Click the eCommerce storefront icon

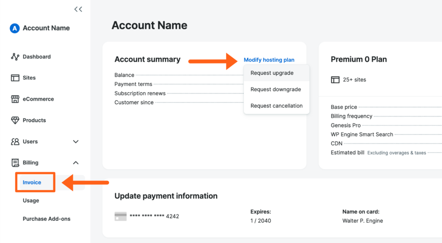[15, 99]
